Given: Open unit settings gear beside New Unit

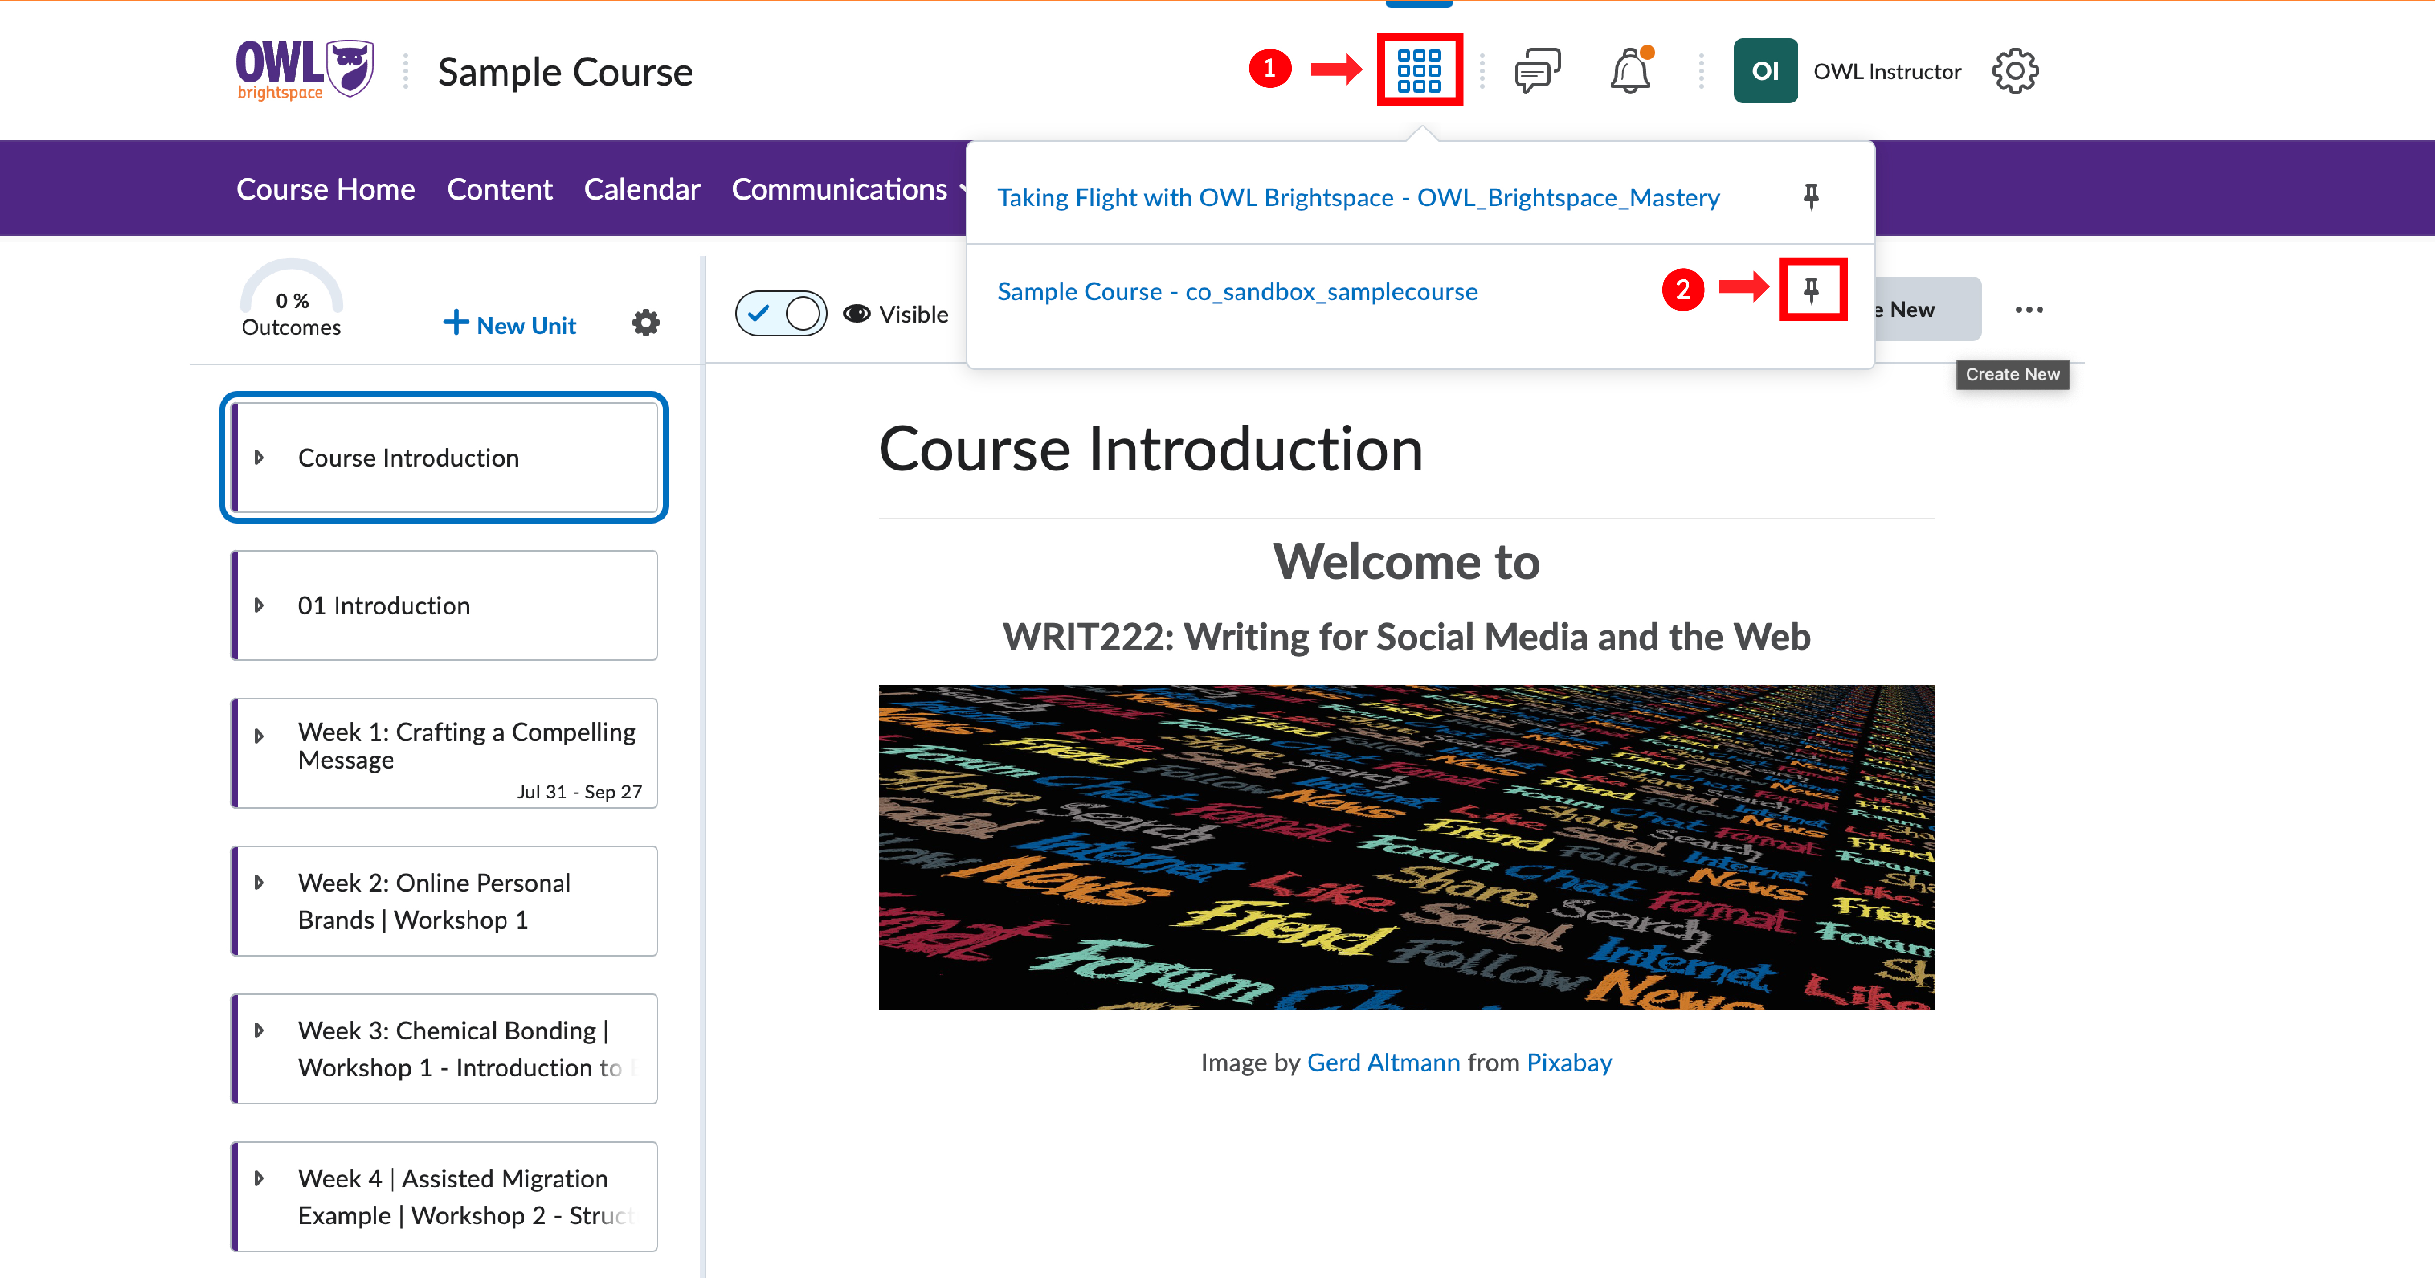Looking at the screenshot, I should point(646,323).
